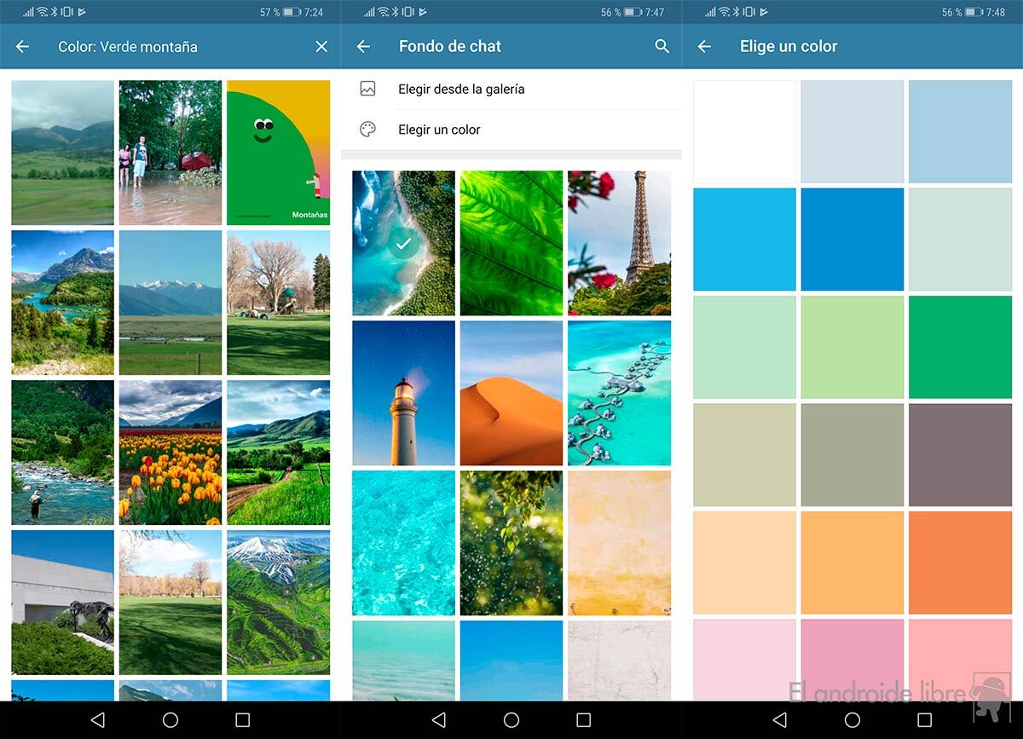Go back from Elige un color screen
This screenshot has height=739, width=1023.
704,47
